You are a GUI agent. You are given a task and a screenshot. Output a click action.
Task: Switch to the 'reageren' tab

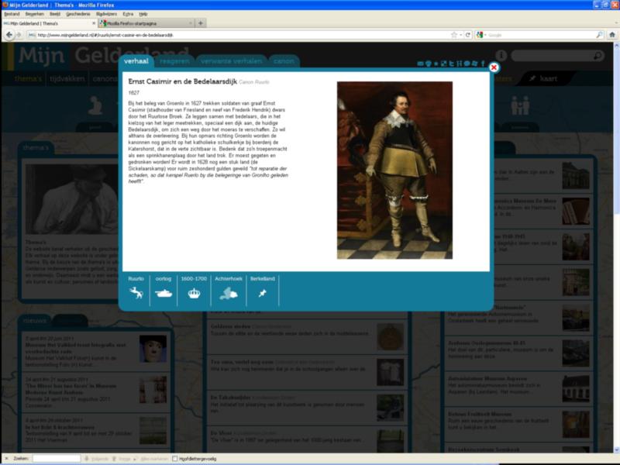point(174,61)
